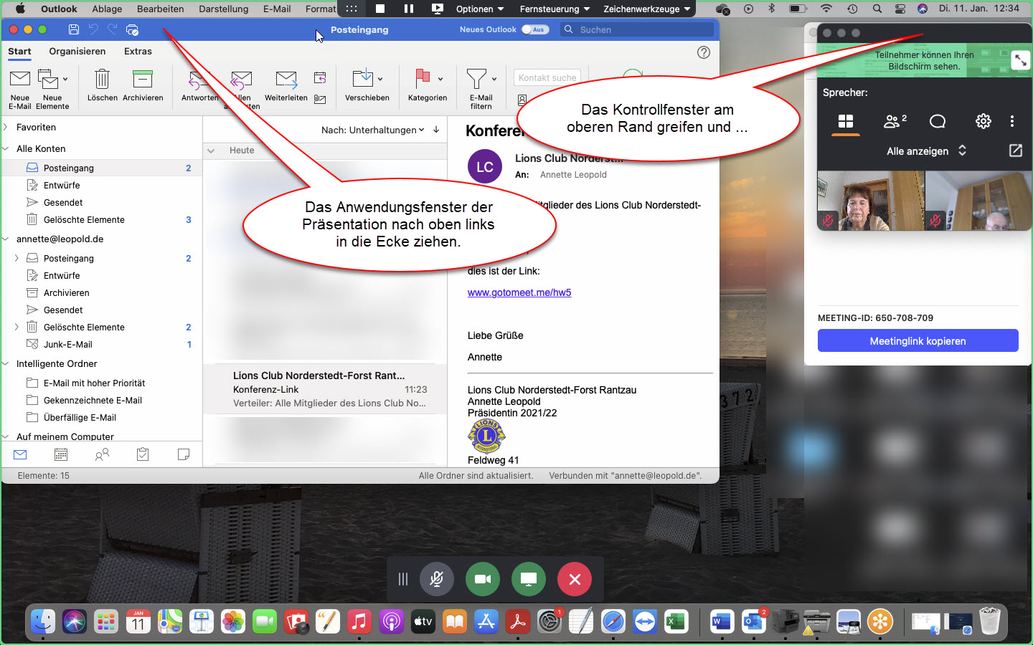1033x645 pixels.
Task: Open chat in the meeting control window
Action: click(x=938, y=121)
